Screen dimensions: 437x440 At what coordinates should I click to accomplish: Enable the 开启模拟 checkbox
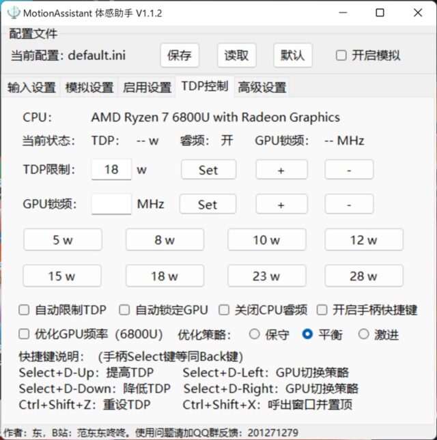pos(341,56)
